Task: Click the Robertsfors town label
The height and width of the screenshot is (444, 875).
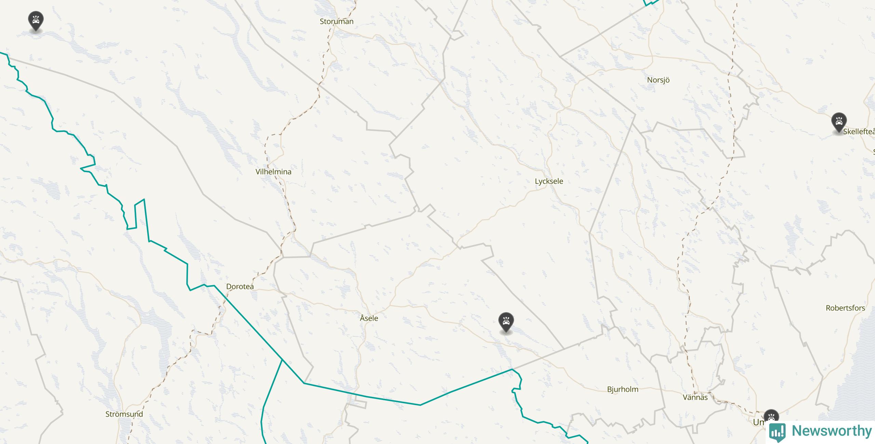Action: (x=845, y=308)
